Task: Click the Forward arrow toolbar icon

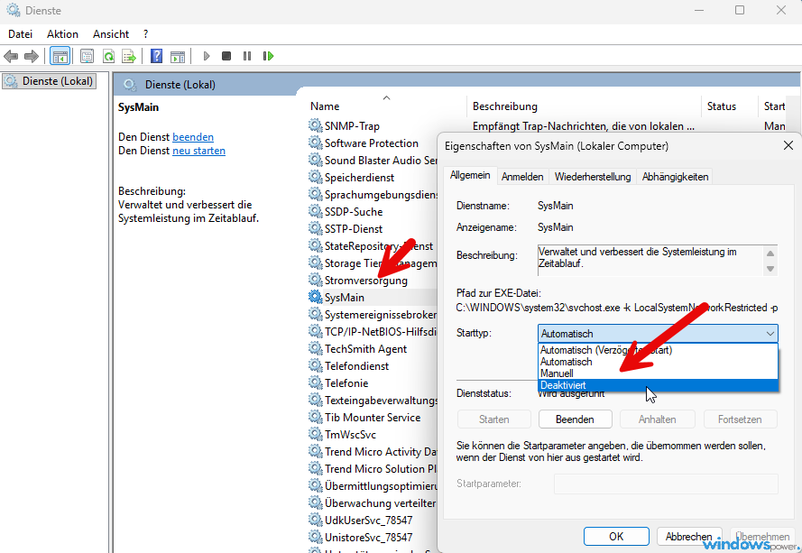Action: 32,56
